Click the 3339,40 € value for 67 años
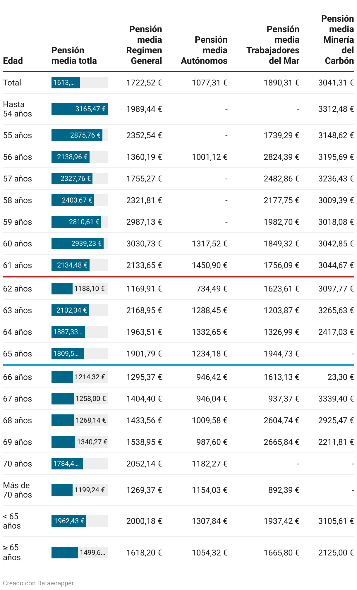The height and width of the screenshot is (590, 357). (x=336, y=399)
